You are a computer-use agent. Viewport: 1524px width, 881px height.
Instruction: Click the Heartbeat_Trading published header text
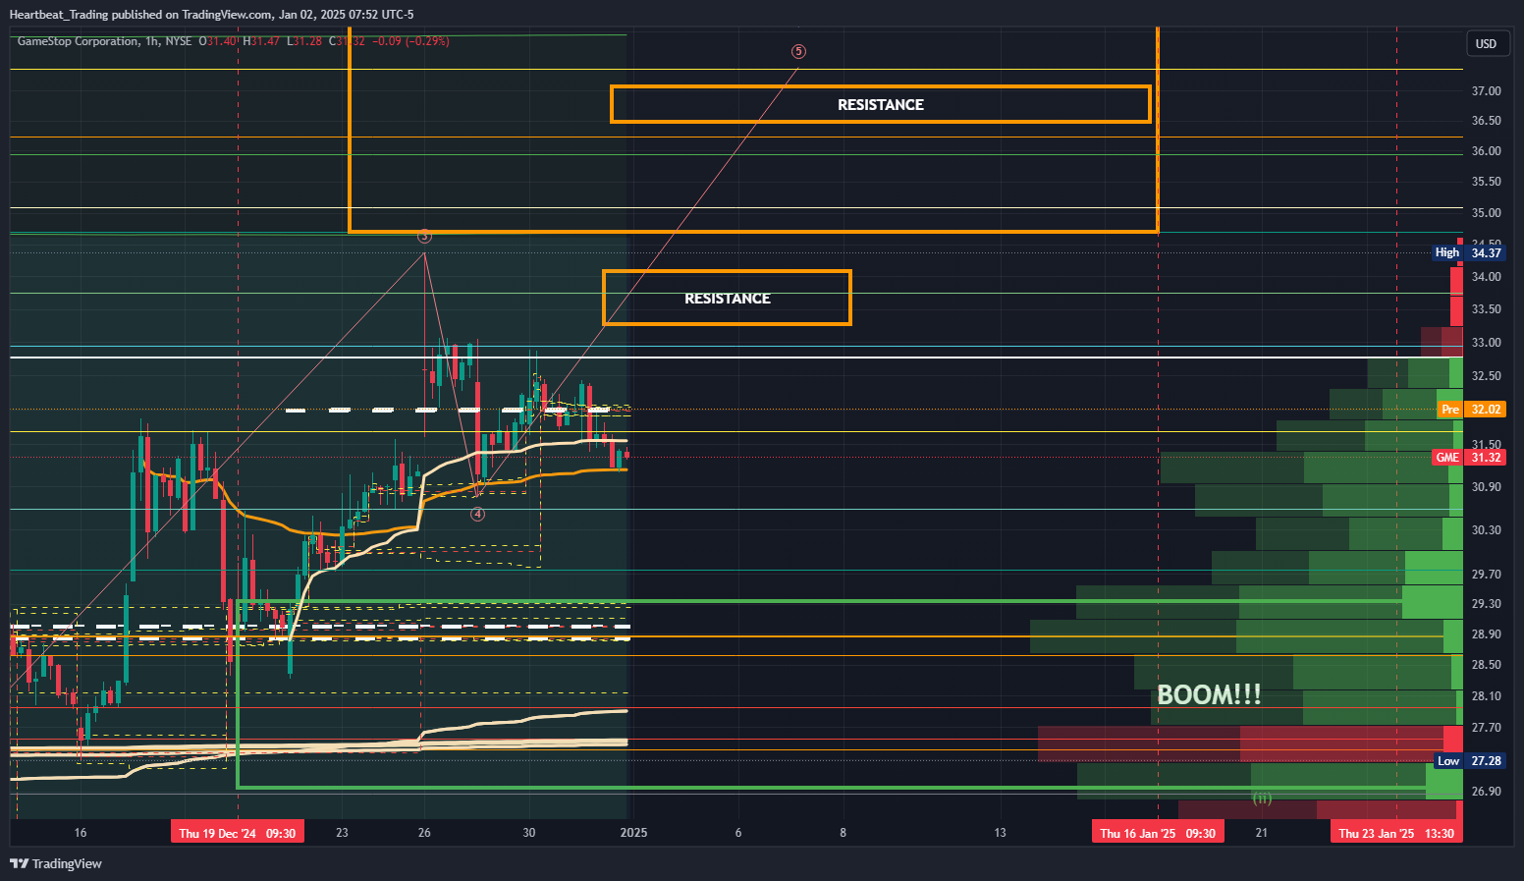[211, 15]
